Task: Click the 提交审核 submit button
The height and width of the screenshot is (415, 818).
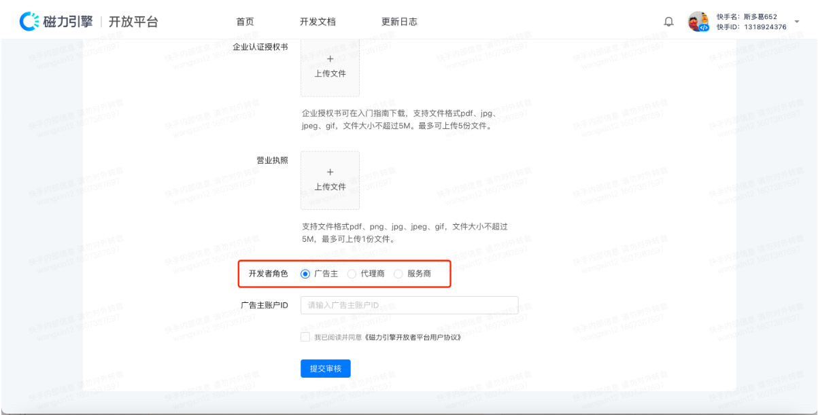Action: pyautogui.click(x=325, y=368)
